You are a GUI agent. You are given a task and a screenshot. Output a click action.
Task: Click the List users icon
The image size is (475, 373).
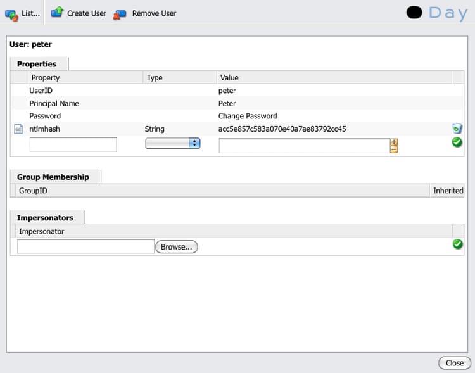point(11,15)
